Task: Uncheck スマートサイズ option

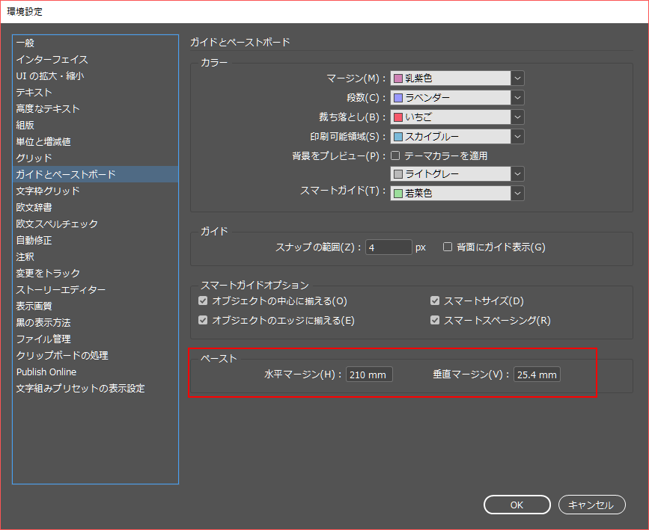Action: click(435, 301)
